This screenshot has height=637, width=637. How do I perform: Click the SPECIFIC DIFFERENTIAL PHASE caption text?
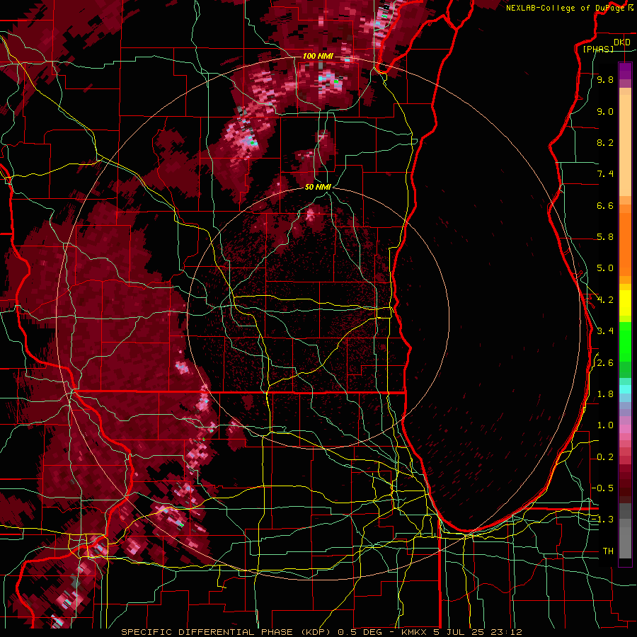point(207,632)
